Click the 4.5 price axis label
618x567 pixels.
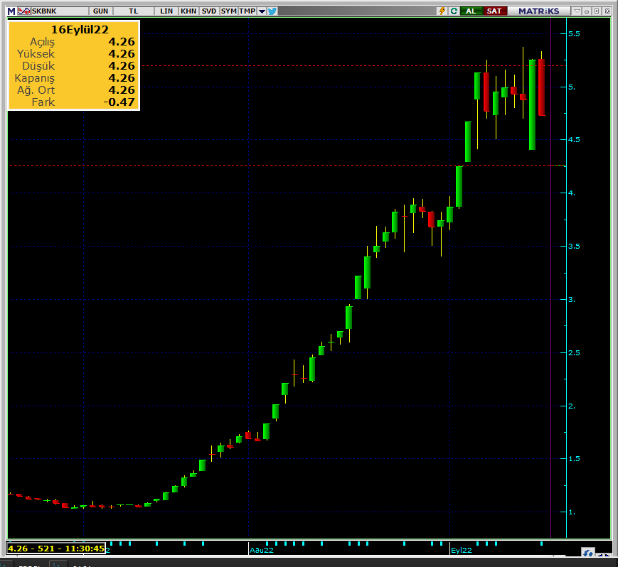tap(574, 140)
